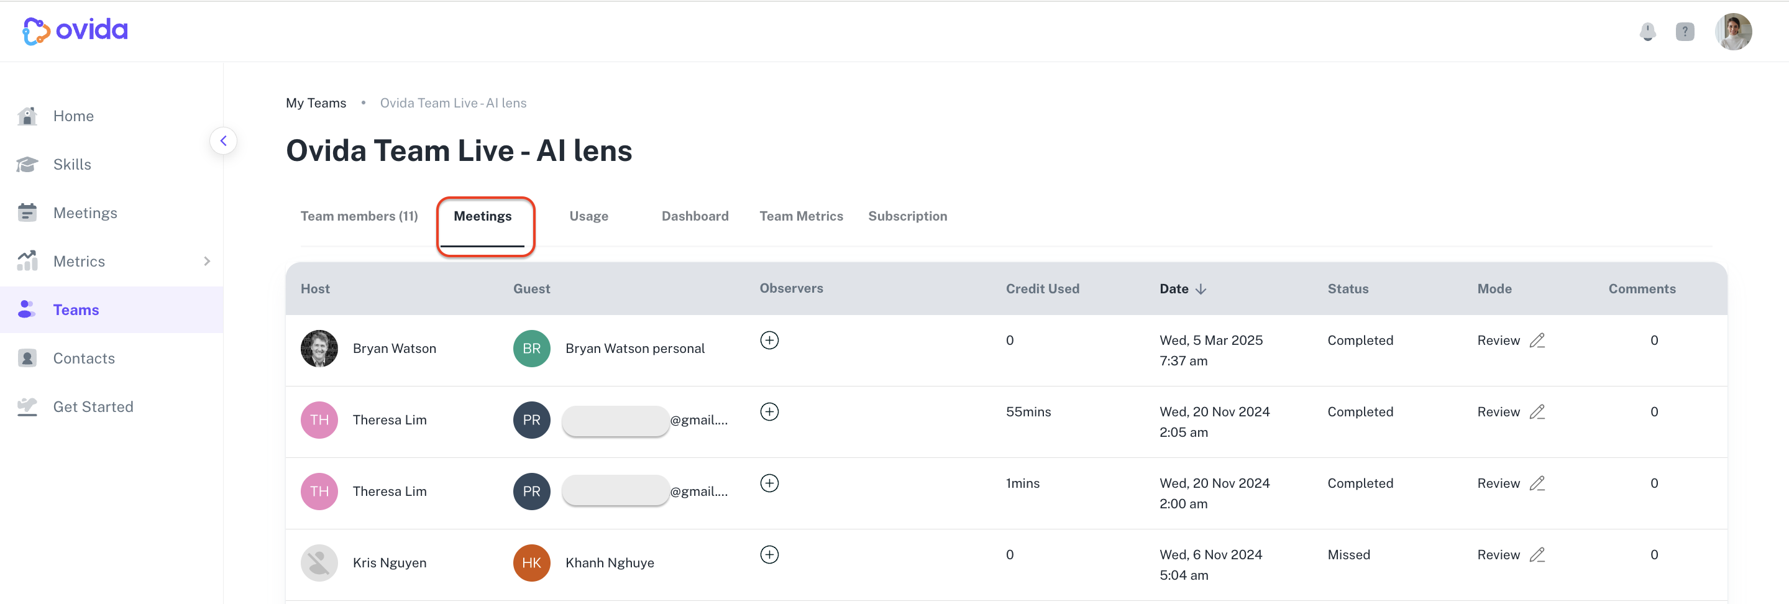Viewport: 1789px width, 604px height.
Task: Click the Metrics chart icon
Action: click(27, 261)
